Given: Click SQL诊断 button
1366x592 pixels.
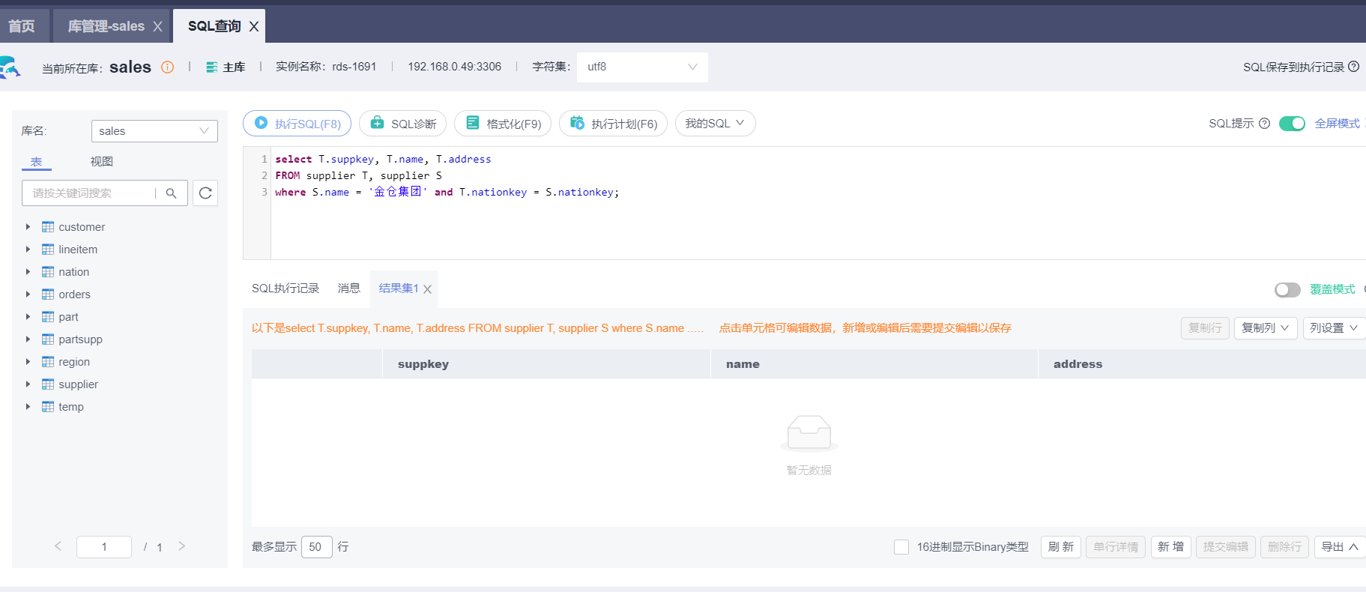Looking at the screenshot, I should pyautogui.click(x=402, y=124).
